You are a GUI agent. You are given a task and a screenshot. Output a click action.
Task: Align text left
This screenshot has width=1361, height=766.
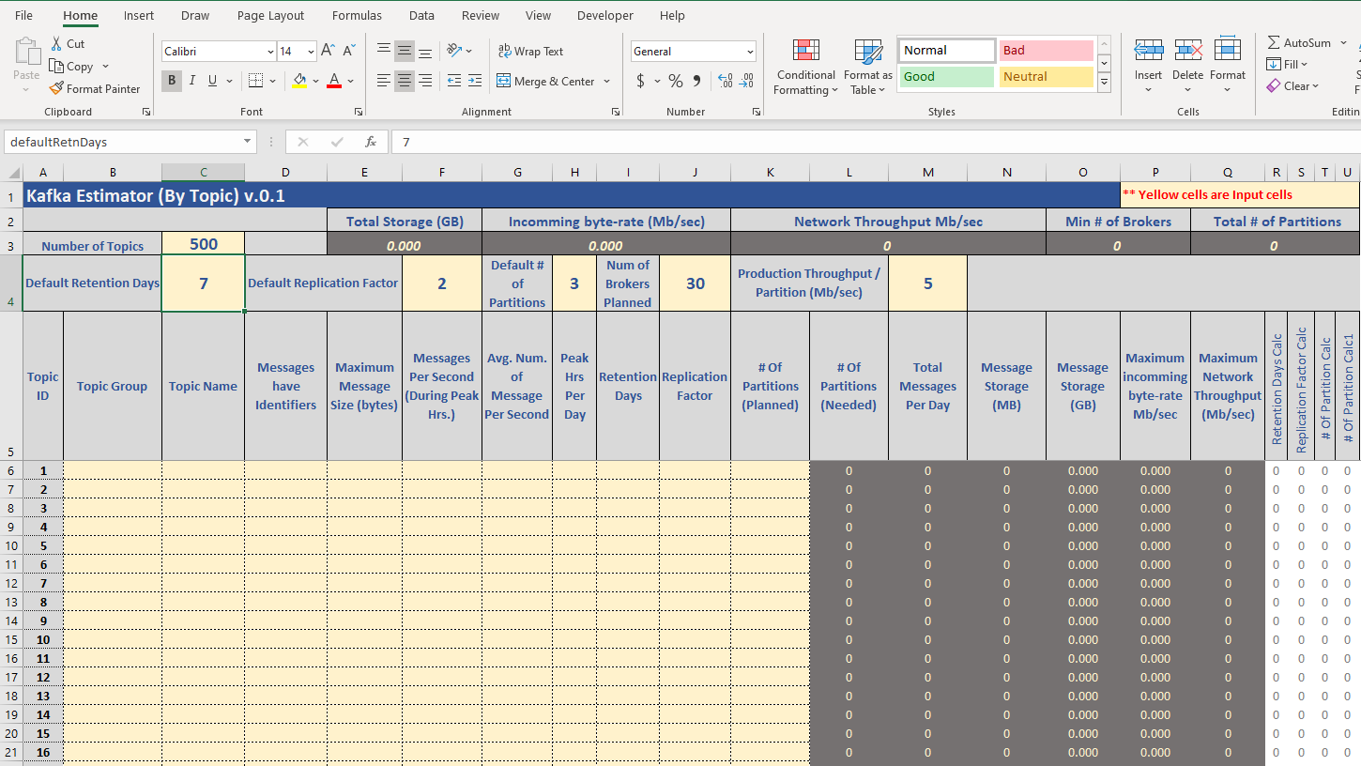tap(384, 81)
